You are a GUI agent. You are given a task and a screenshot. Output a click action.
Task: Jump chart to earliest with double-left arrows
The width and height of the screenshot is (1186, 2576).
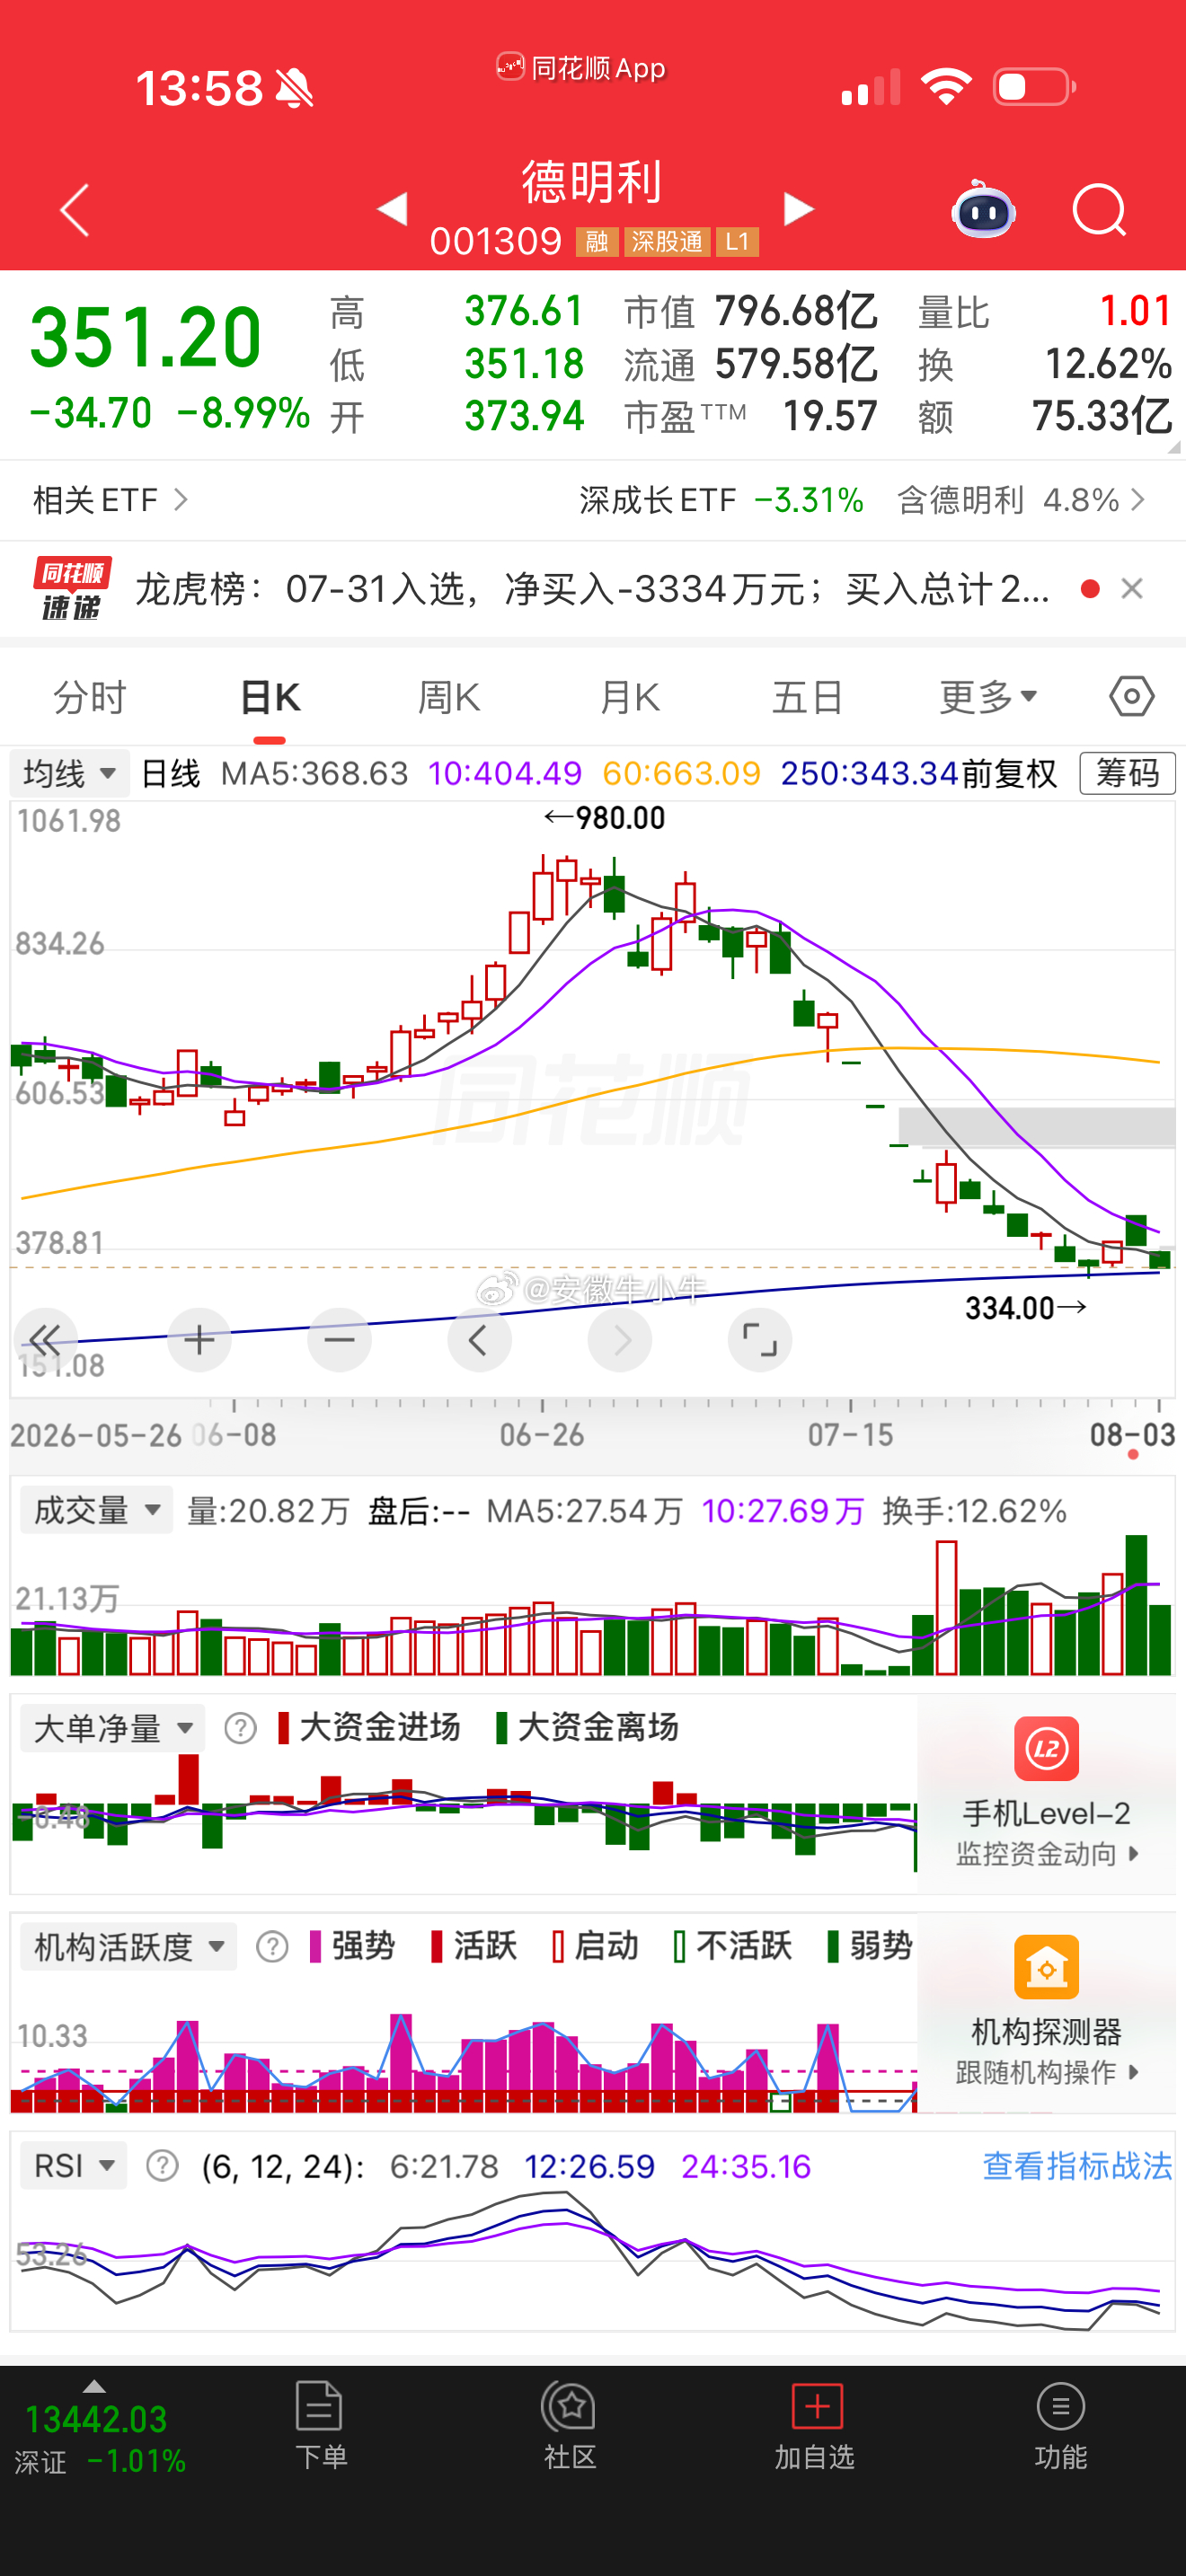tap(45, 1339)
